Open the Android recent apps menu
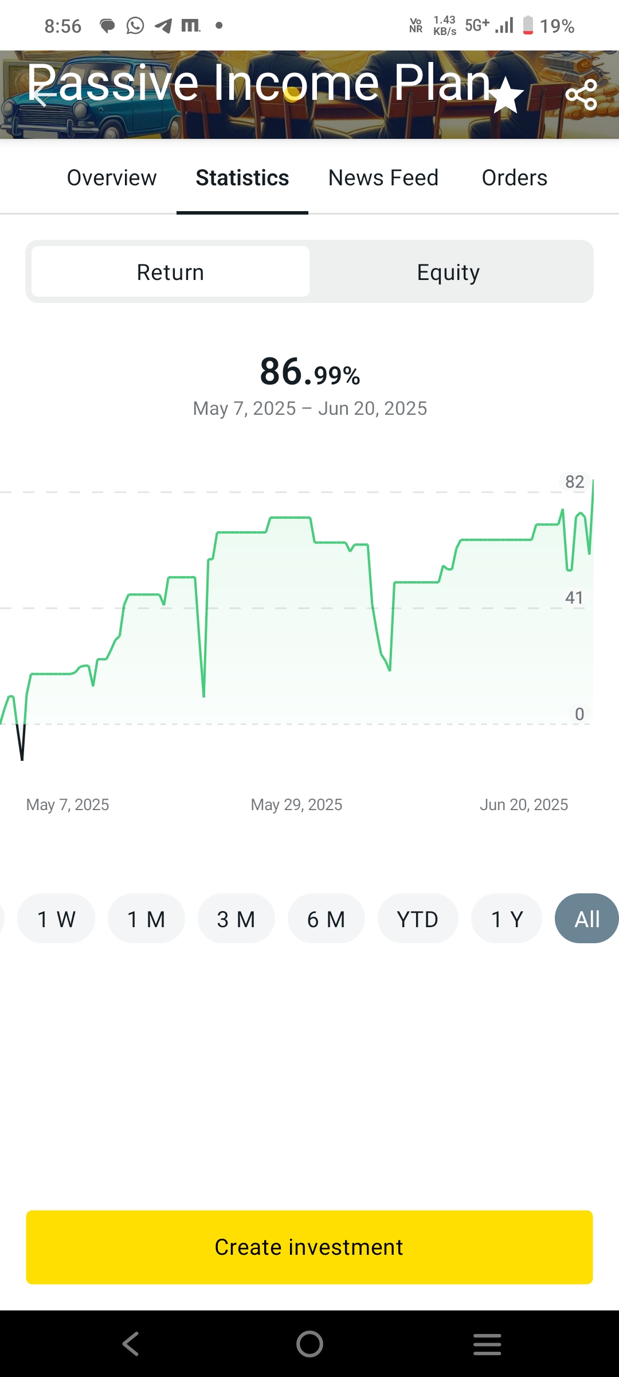The image size is (619, 1377). point(487,1344)
